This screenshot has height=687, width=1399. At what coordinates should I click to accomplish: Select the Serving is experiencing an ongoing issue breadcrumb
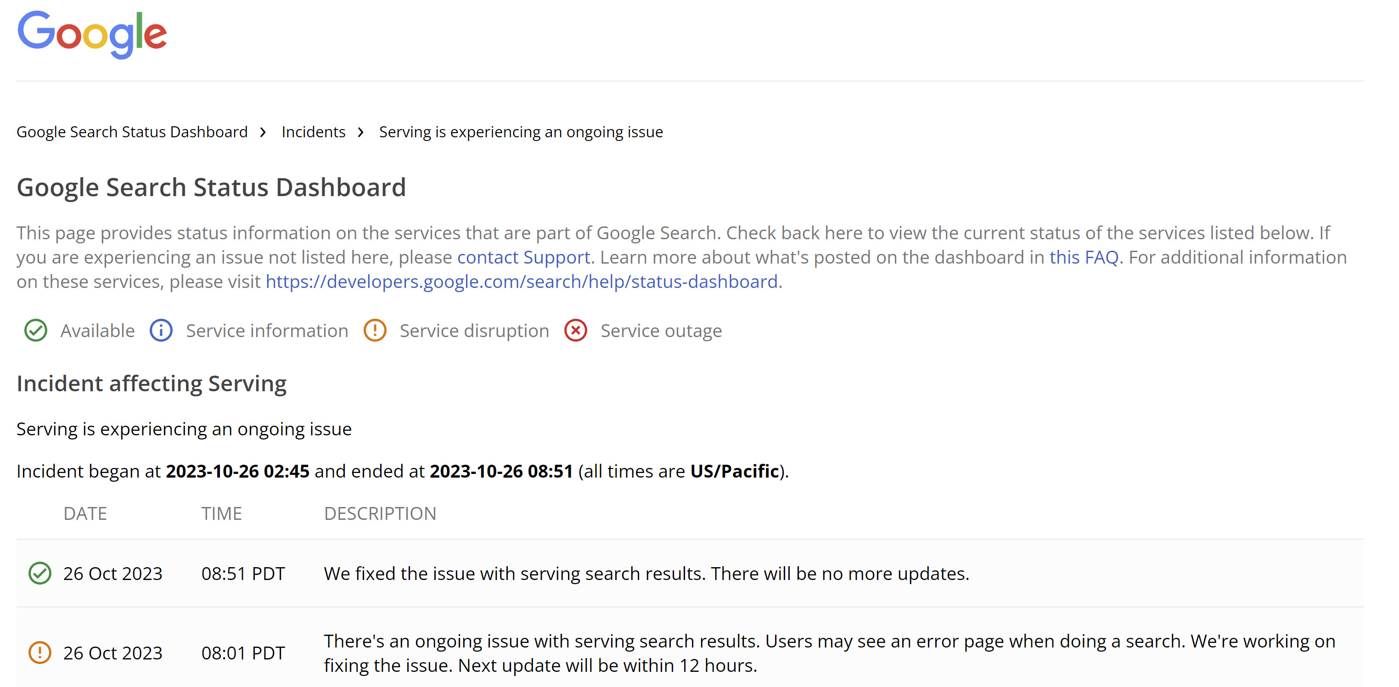521,131
